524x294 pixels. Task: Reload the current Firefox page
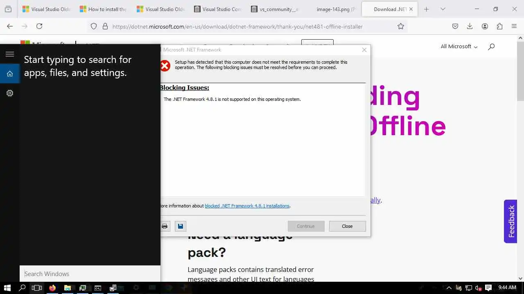(39, 26)
